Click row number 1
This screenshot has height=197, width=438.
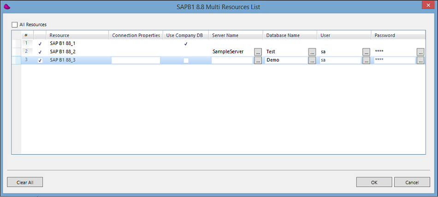[27, 44]
